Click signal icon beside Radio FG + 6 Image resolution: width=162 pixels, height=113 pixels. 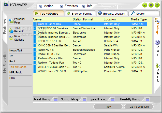pos(35,50)
